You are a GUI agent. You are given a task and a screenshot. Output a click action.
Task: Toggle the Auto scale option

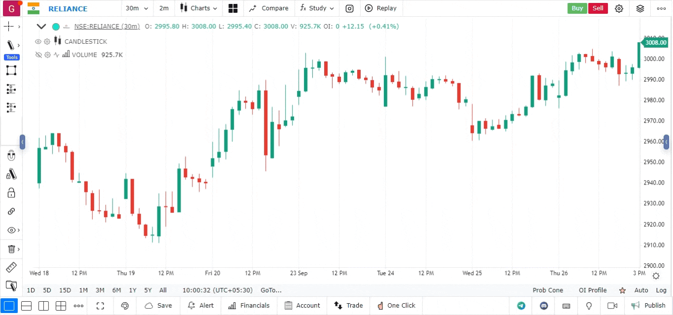pyautogui.click(x=641, y=290)
